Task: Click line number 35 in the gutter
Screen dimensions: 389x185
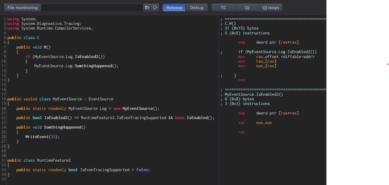Action: [x=4, y=179]
